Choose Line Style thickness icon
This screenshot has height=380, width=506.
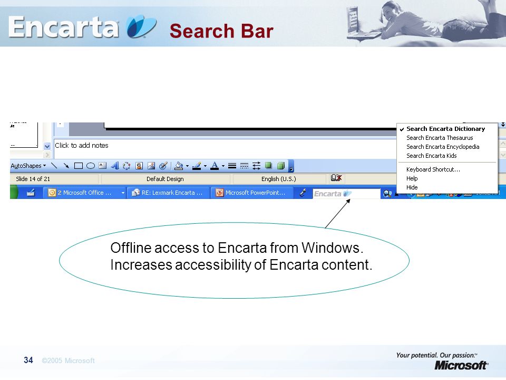pyautogui.click(x=232, y=166)
